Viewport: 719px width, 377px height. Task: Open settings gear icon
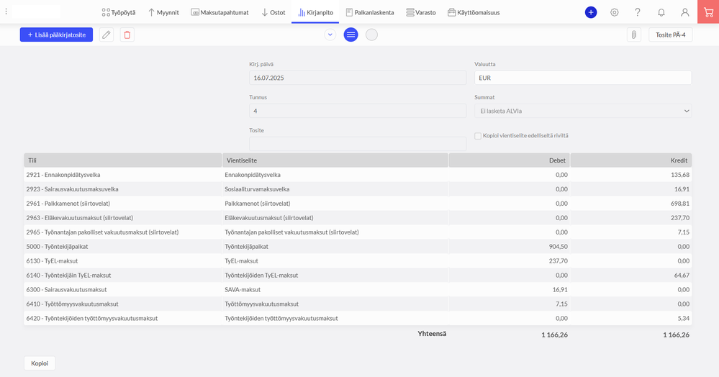(614, 12)
